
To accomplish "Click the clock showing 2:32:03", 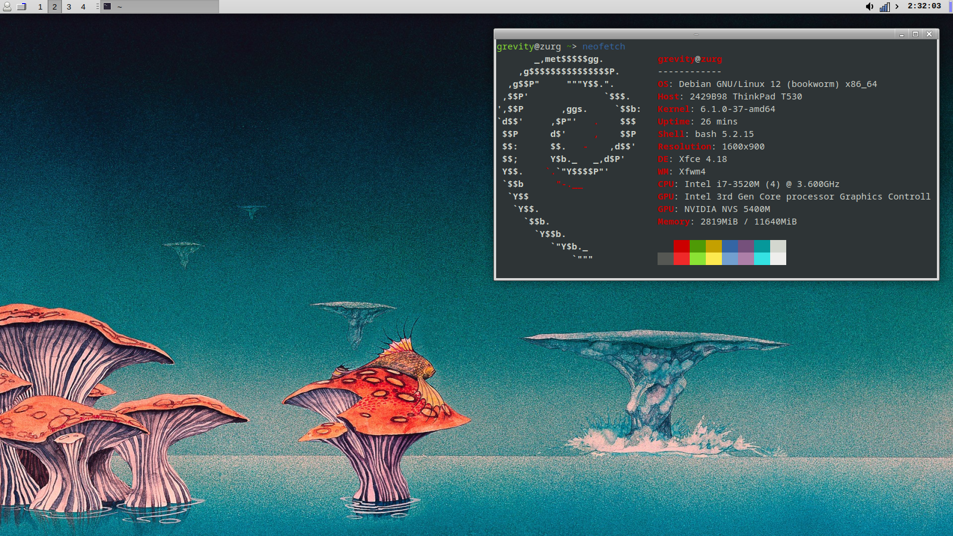I will click(x=924, y=6).
